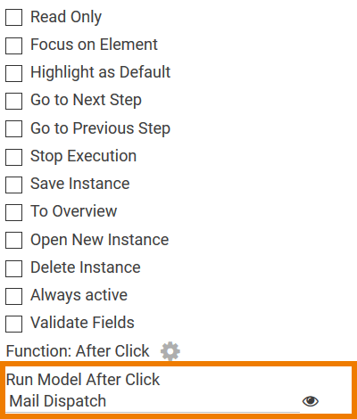Click the eye icon beside Mail Dispatch
This screenshot has height=419, width=357.
(x=311, y=401)
